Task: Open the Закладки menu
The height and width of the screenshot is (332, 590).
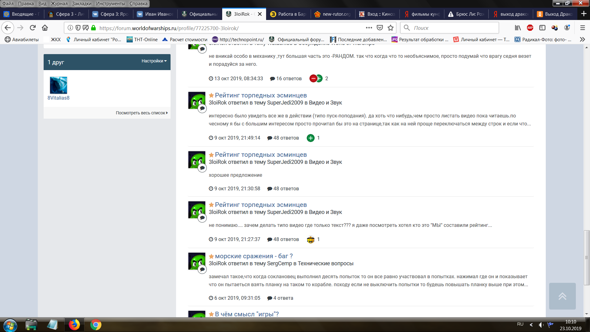Action: tap(81, 4)
